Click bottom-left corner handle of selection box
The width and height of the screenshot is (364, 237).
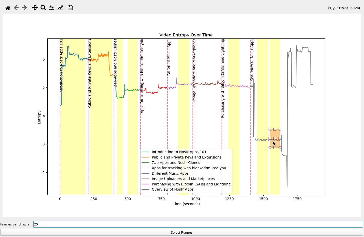coord(270,147)
